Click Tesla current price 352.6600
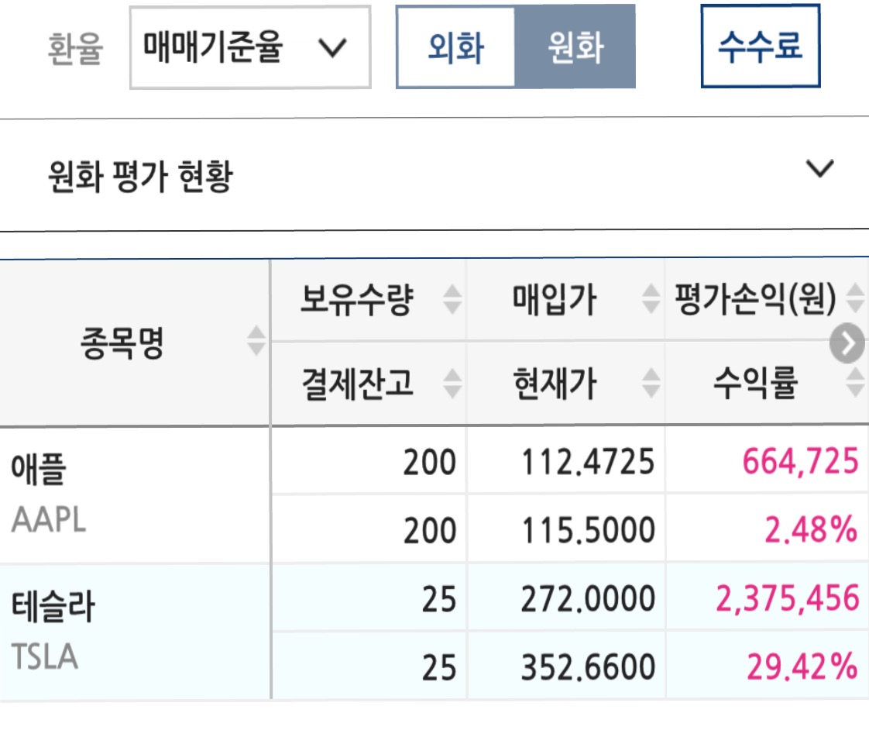 [588, 667]
